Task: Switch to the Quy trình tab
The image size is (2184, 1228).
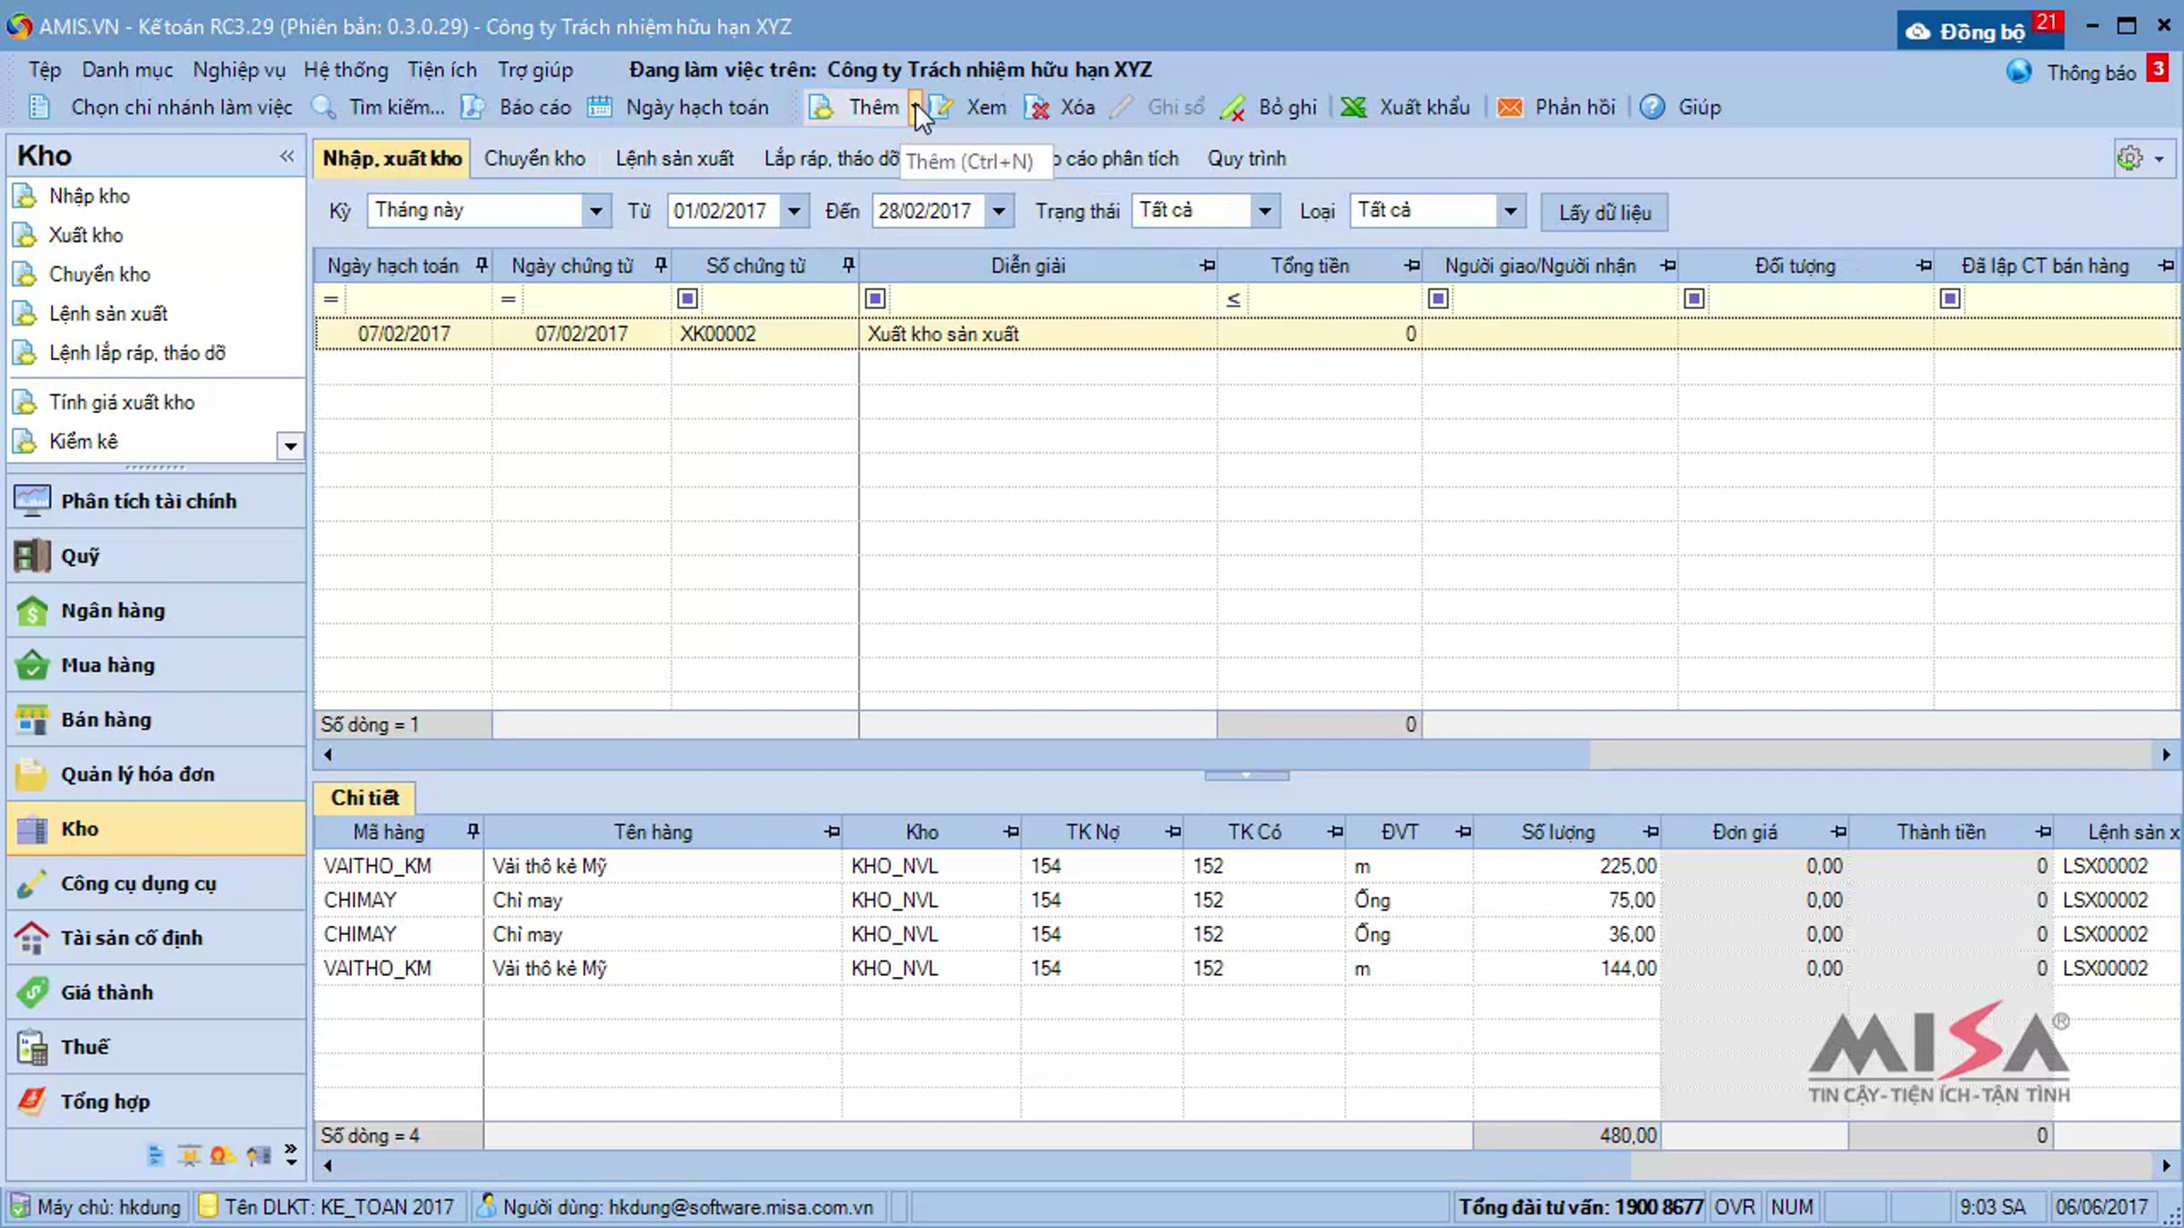Action: coord(1247,158)
